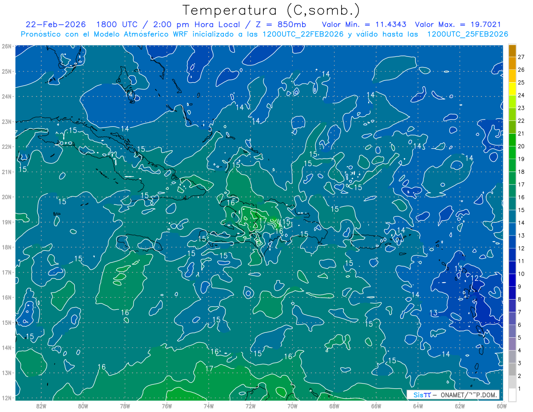Image resolution: width=533 pixels, height=412 pixels.
Task: Click the 24N latitude axis label
Action: [6, 96]
